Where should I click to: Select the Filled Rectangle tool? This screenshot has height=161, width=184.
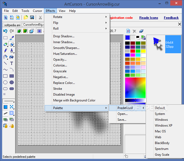12,76
